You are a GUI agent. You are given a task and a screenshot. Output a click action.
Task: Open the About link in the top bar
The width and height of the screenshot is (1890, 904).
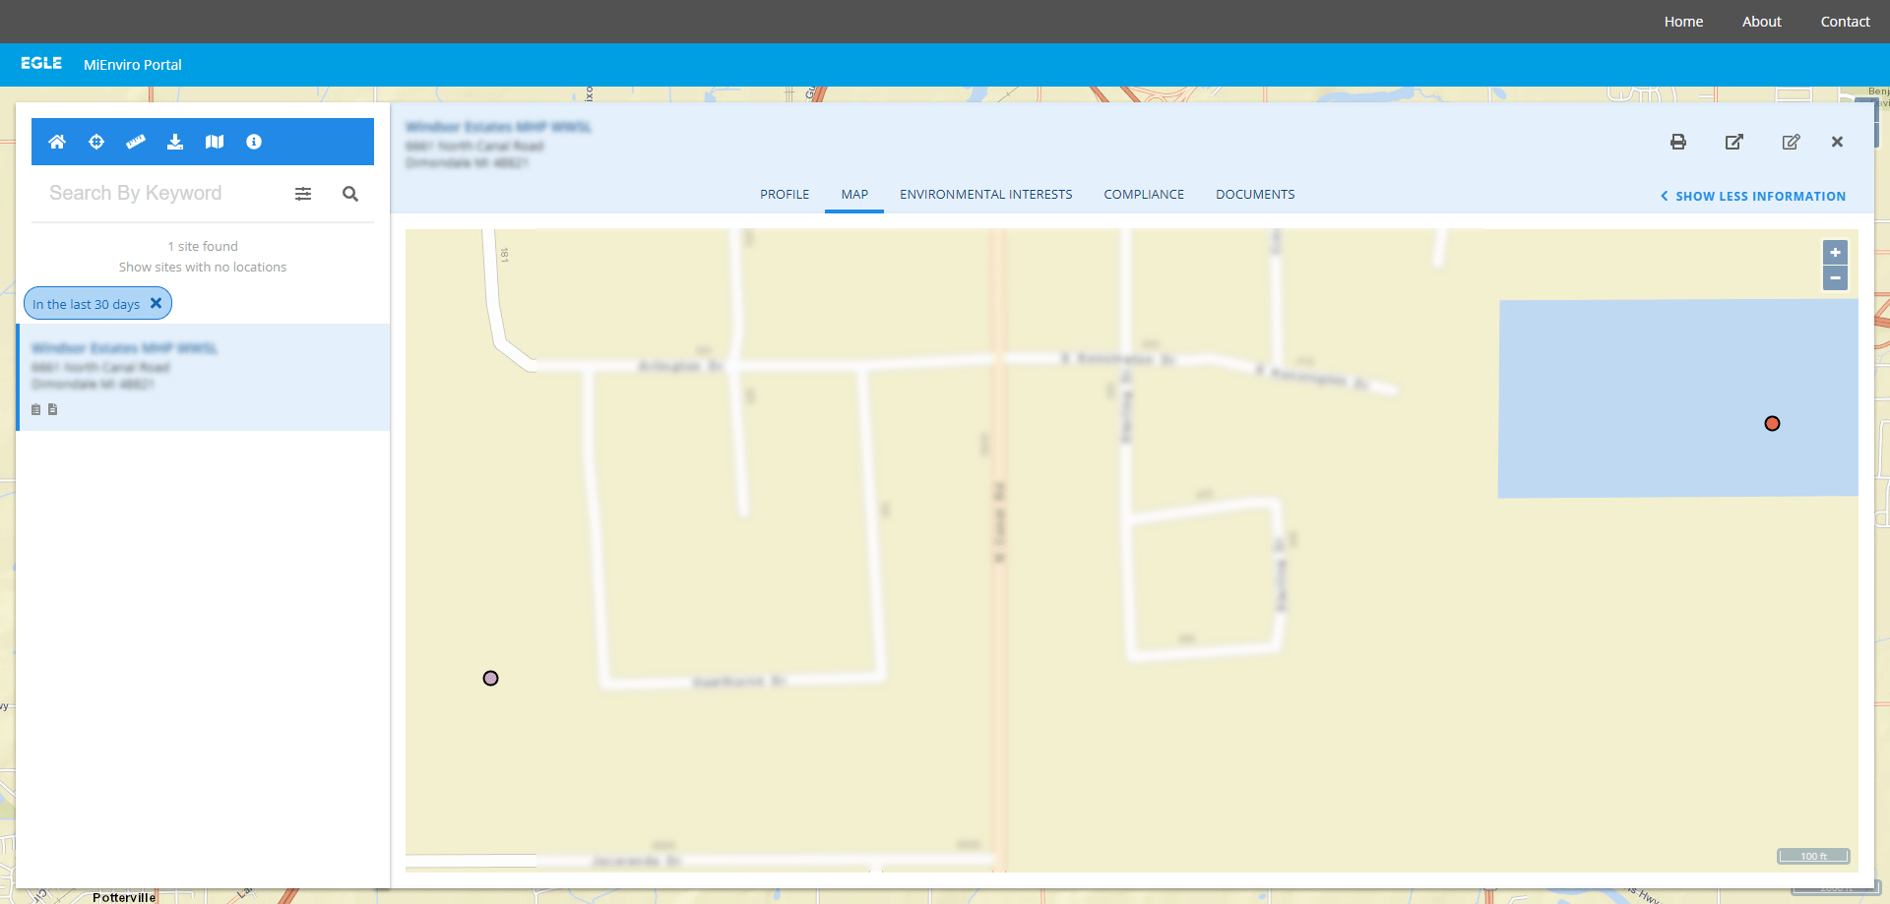click(x=1762, y=22)
